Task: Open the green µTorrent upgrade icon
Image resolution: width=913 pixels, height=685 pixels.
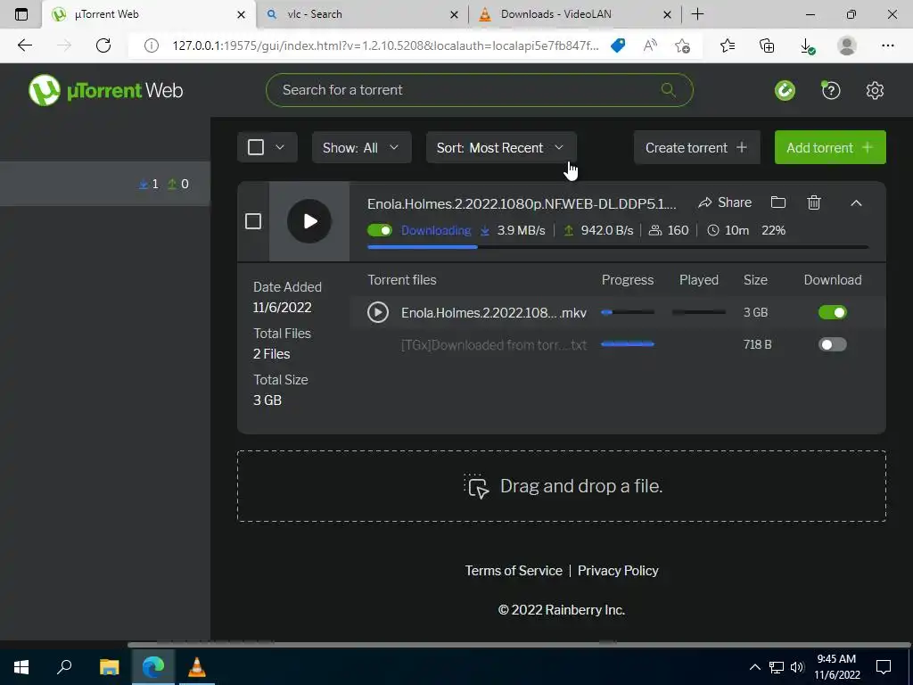Action: tap(785, 90)
